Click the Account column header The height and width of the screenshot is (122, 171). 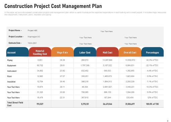pyautogui.click(x=17, y=52)
